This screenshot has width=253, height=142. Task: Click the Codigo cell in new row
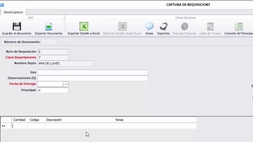pos(36,126)
